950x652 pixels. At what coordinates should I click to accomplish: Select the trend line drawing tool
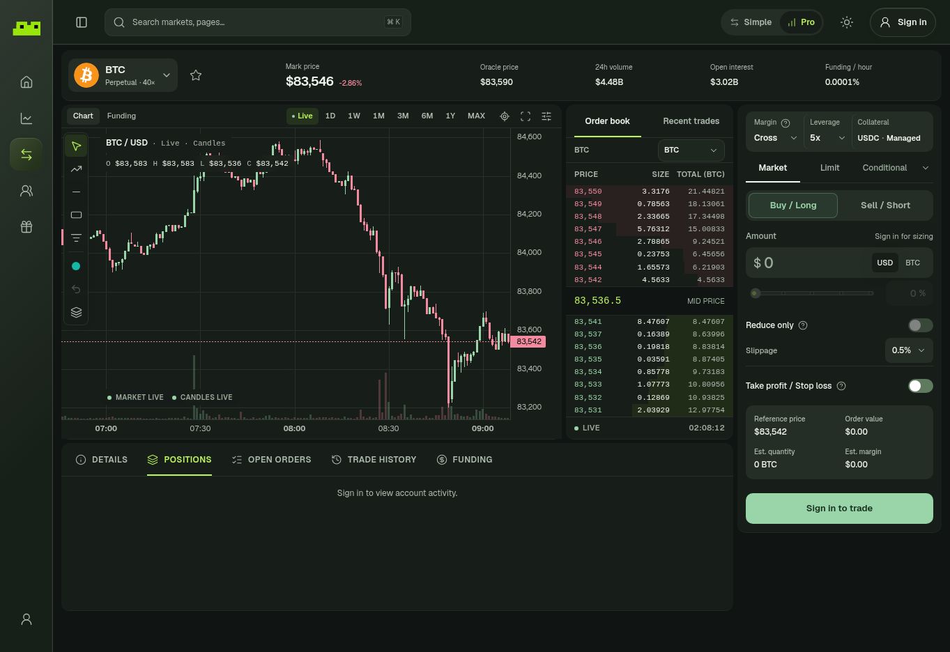(x=76, y=169)
